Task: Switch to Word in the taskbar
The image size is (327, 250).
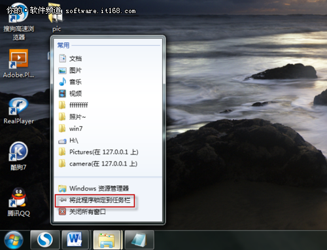Action: click(75, 240)
